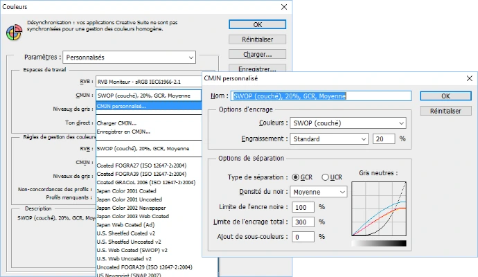
Task: Click the grayscale gradient bar below graph
Action: tap(378, 243)
